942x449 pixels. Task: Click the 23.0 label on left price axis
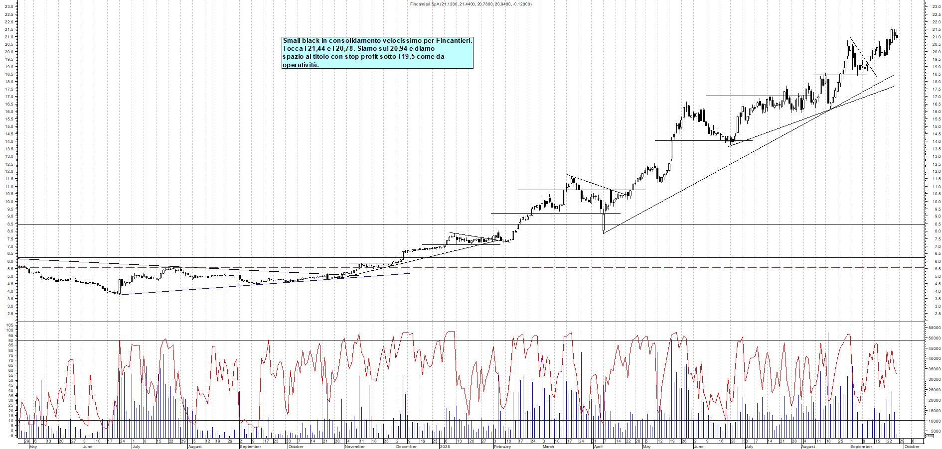8,7
